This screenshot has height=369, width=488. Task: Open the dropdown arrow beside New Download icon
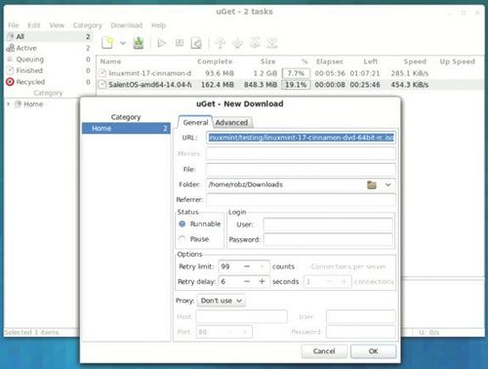pos(123,43)
